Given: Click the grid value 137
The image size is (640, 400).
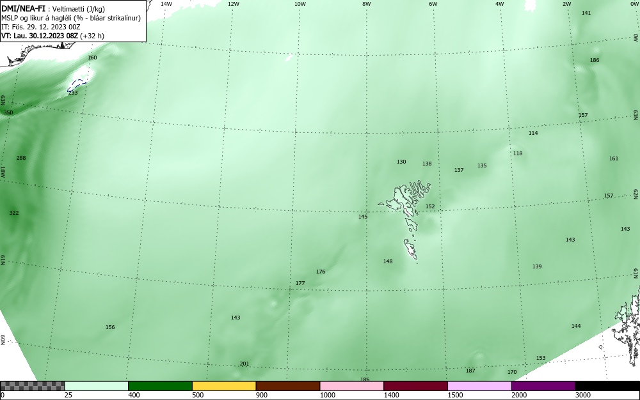Looking at the screenshot, I should point(459,170).
